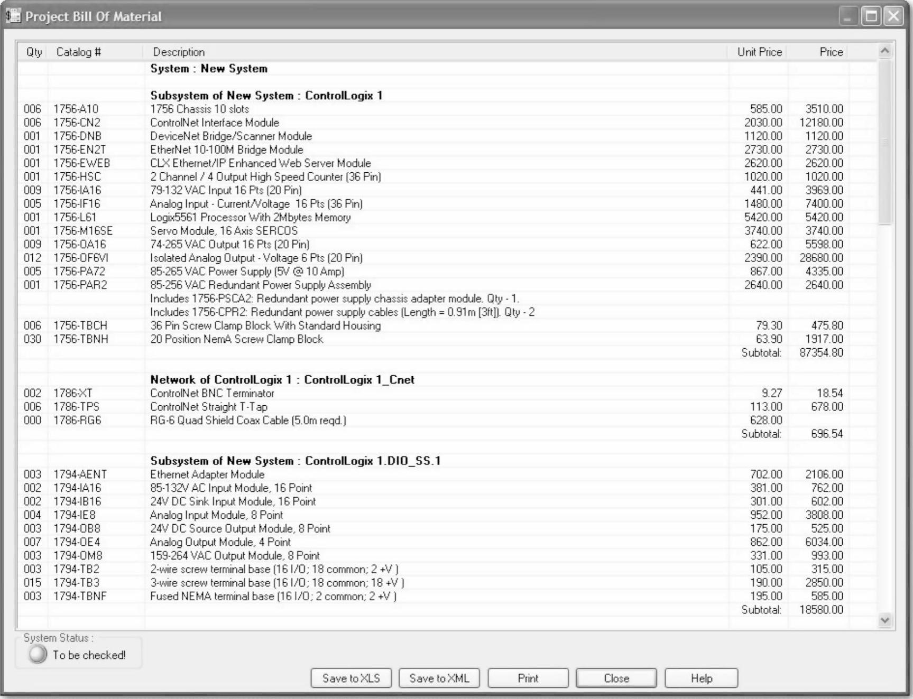
Task: Click the vertical scrollbar thumb
Action: click(x=885, y=142)
